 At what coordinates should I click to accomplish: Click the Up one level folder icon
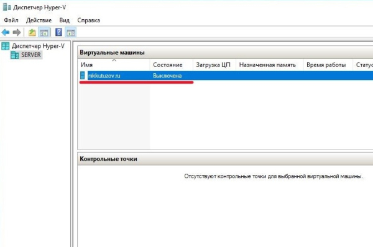click(32, 32)
